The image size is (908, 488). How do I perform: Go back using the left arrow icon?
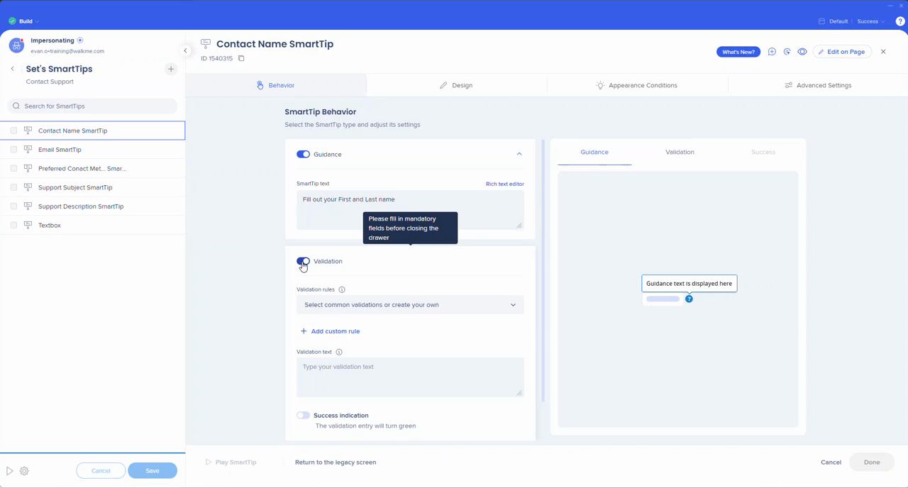(x=12, y=69)
